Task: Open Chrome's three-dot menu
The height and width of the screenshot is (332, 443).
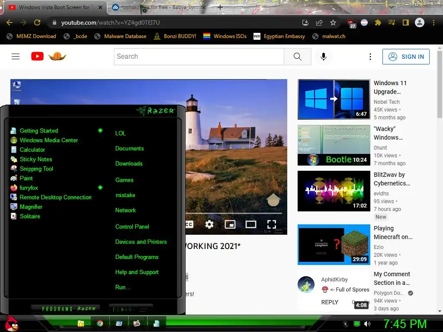Action: (x=433, y=22)
